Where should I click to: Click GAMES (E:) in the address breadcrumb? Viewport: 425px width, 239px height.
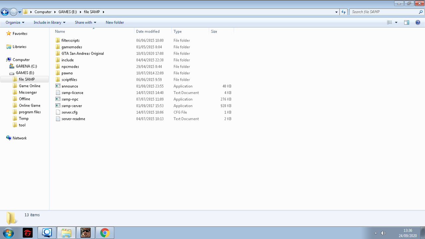coord(67,12)
